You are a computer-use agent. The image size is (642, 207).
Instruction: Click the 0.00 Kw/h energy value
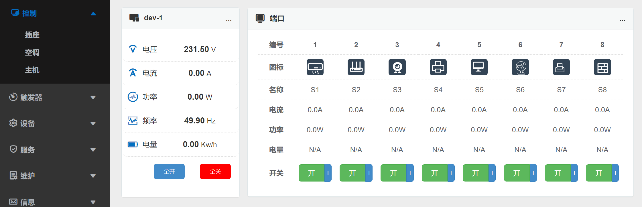(200, 144)
